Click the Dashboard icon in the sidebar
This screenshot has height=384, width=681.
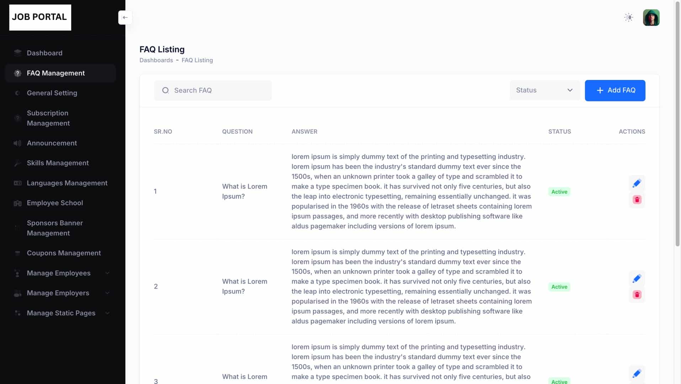click(17, 53)
